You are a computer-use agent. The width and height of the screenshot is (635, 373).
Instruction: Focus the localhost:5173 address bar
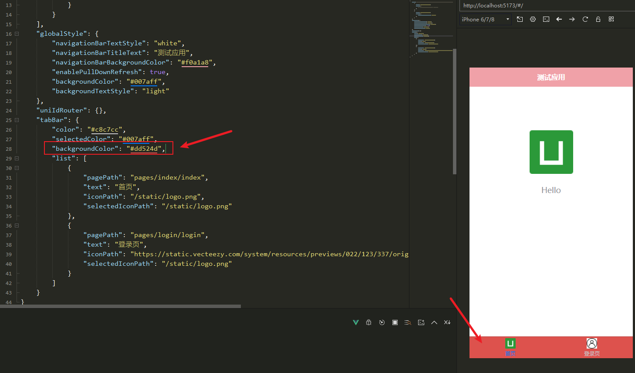pos(547,6)
